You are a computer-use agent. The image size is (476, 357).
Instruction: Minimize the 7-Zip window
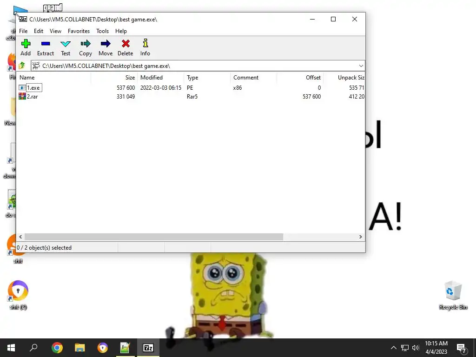(312, 19)
